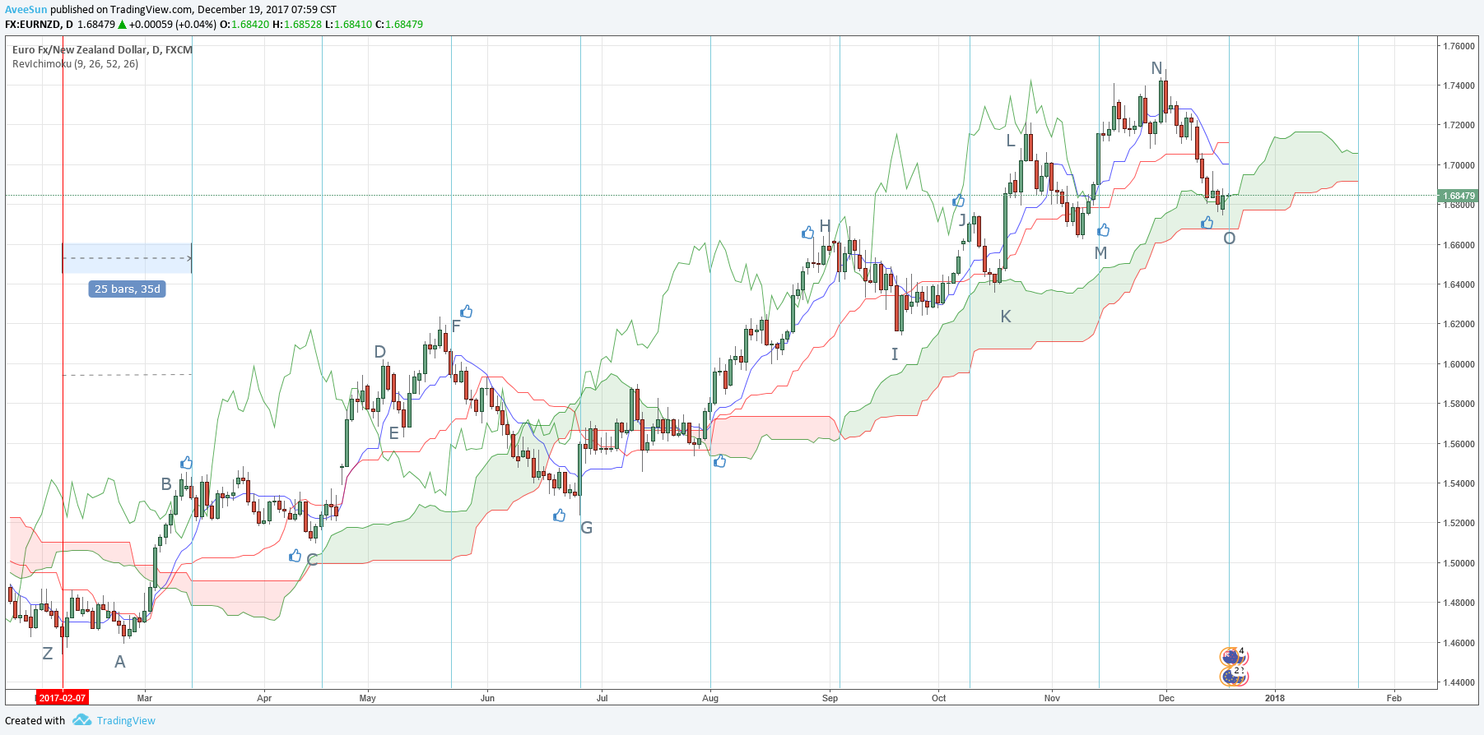Viewport: 1484px width, 735px height.
Task: Click the thumbs-up icon beside label J
Action: (x=958, y=201)
